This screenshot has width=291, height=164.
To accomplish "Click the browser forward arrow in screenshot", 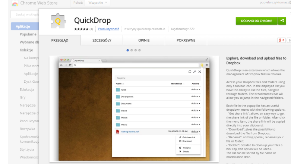I will (x=66, y=65).
